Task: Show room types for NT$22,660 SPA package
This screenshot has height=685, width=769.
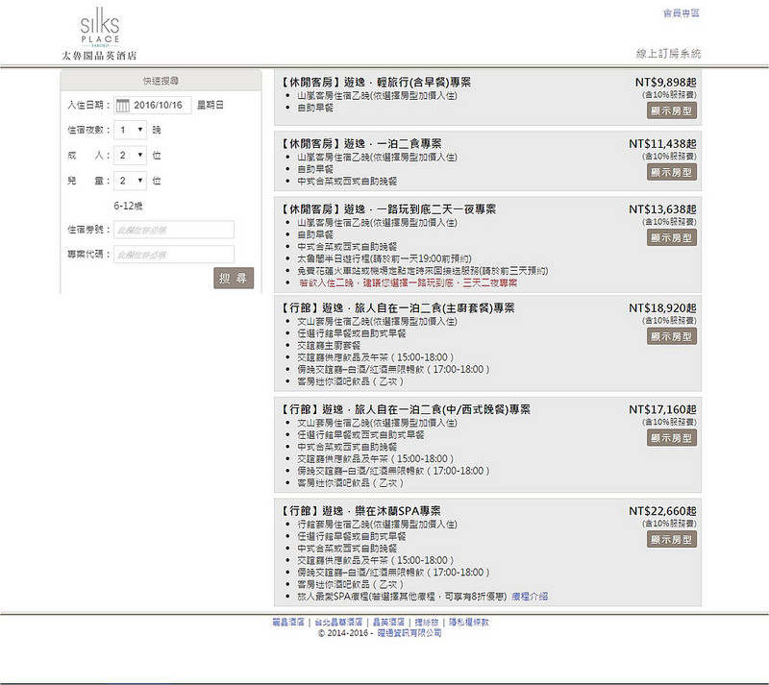Action: pos(672,540)
